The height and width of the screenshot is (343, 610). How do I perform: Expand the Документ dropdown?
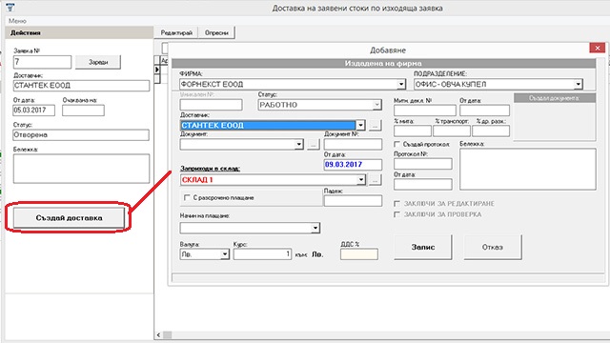(x=298, y=144)
